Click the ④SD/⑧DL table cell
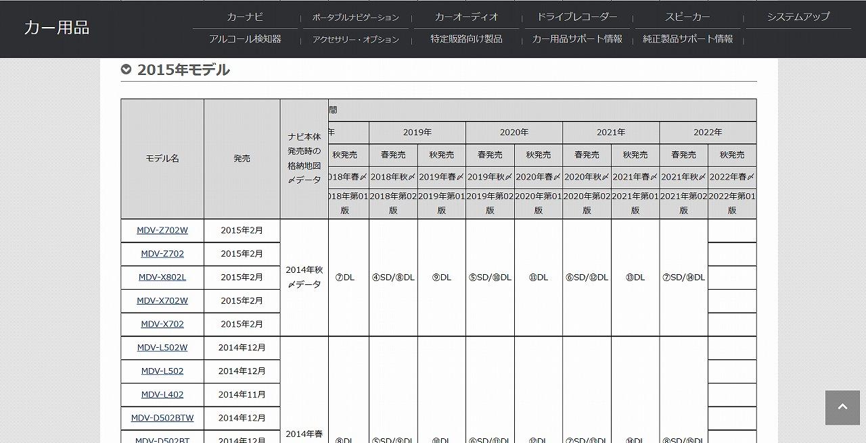The width and height of the screenshot is (866, 443). pos(393,278)
